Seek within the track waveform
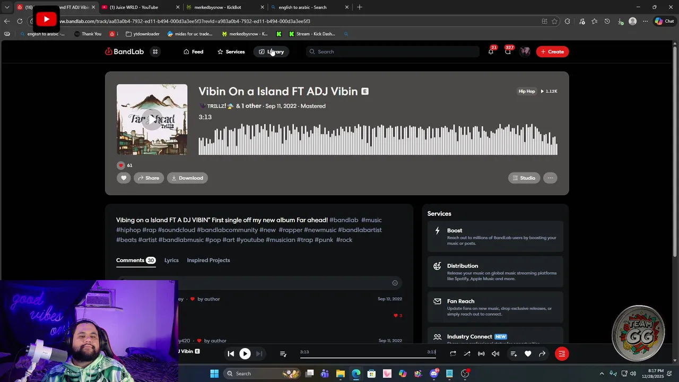The image size is (679, 382). coord(378,139)
